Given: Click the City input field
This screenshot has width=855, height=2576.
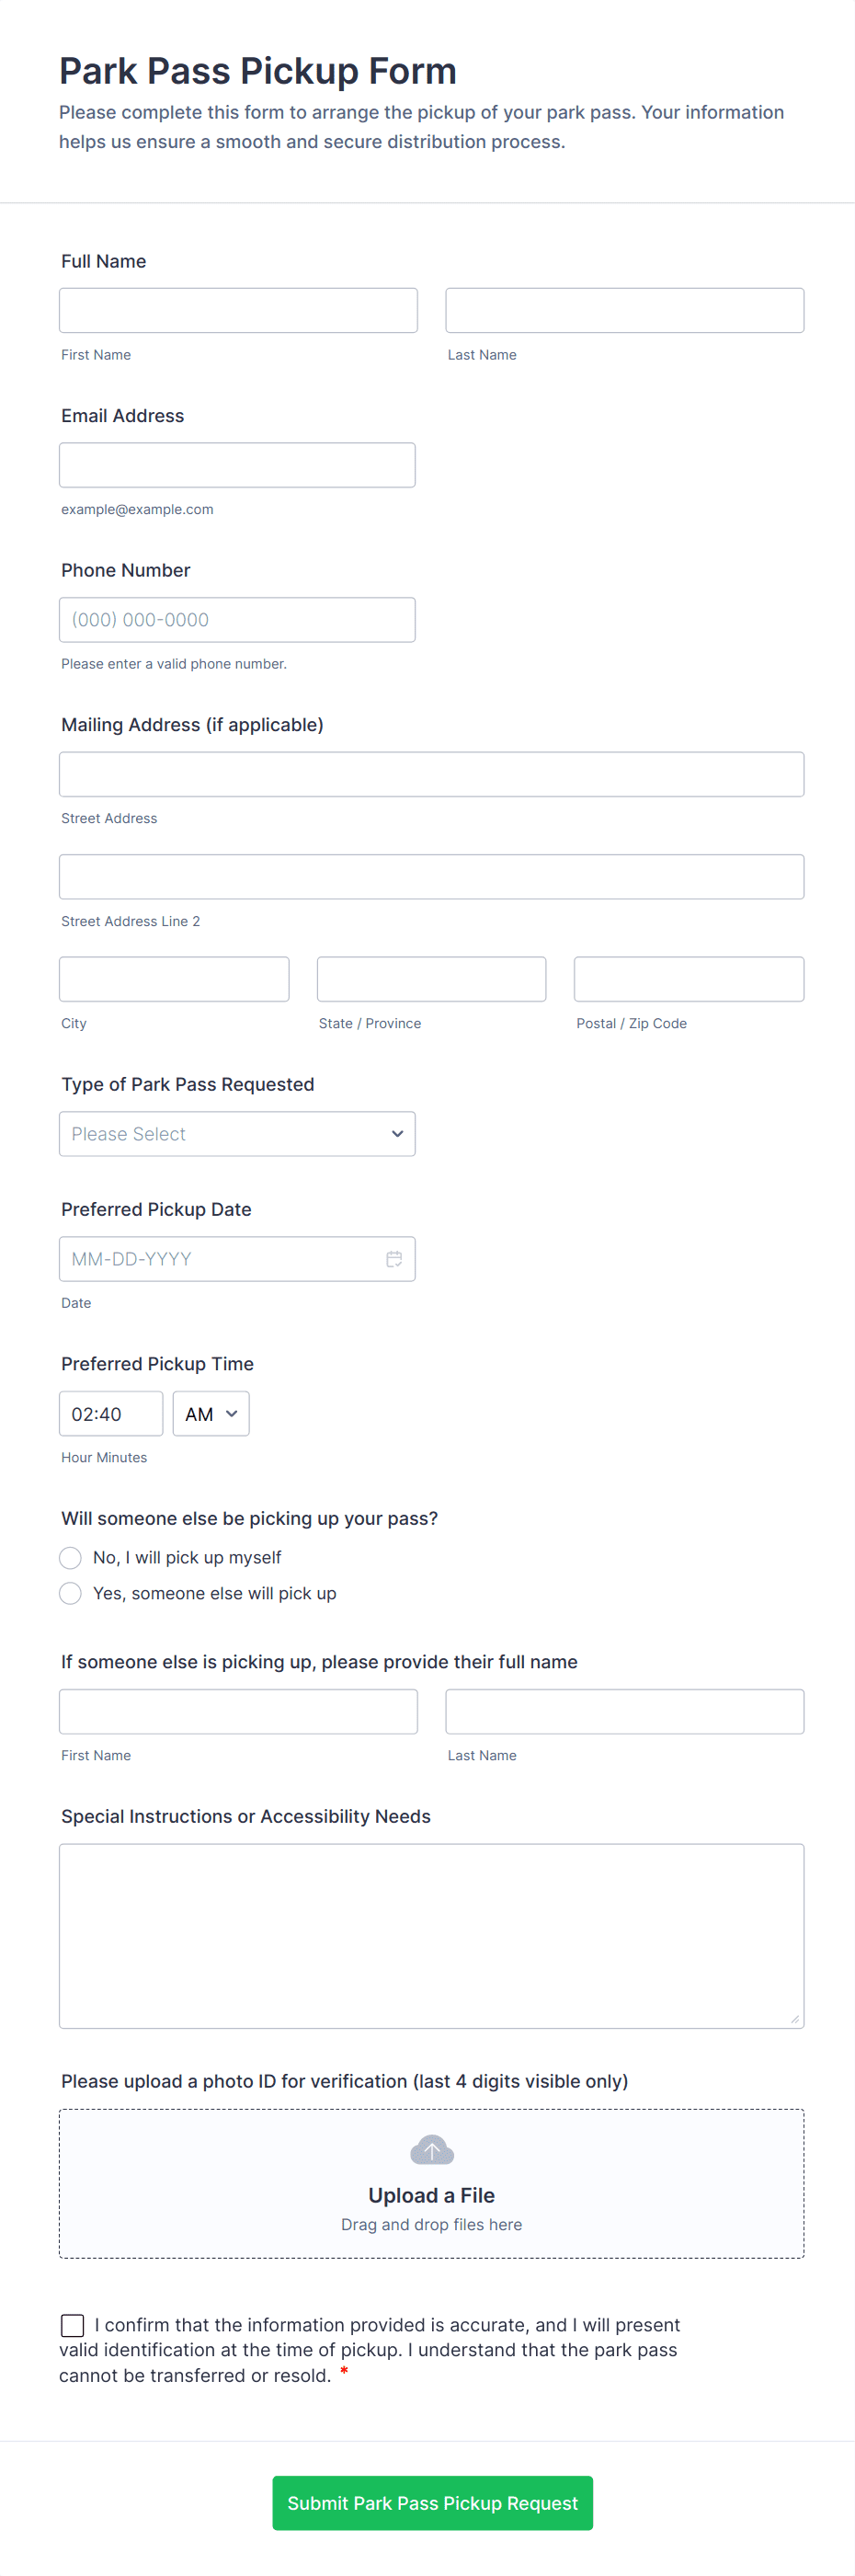Looking at the screenshot, I should tap(174, 979).
